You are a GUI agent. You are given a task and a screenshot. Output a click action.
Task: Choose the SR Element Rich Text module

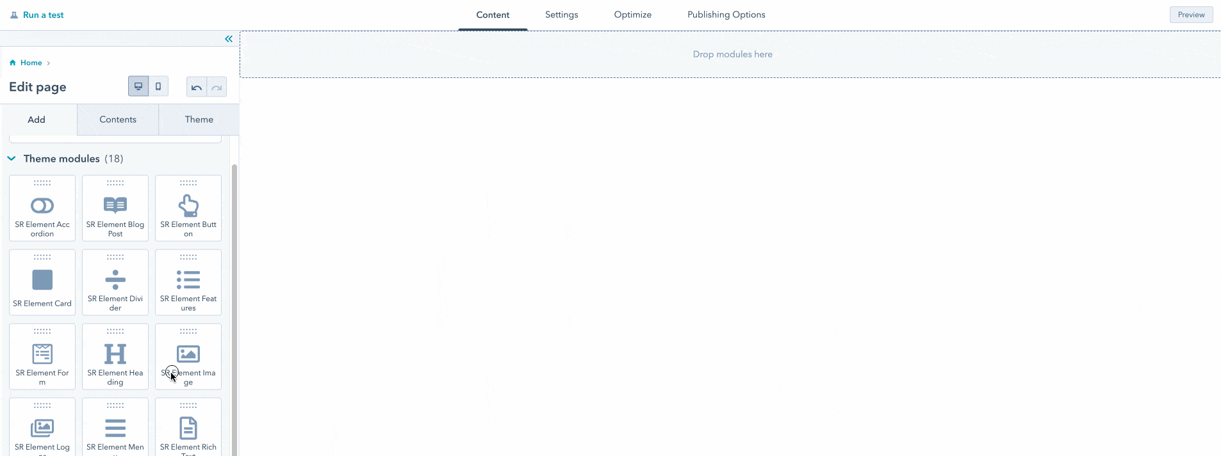[x=188, y=427]
